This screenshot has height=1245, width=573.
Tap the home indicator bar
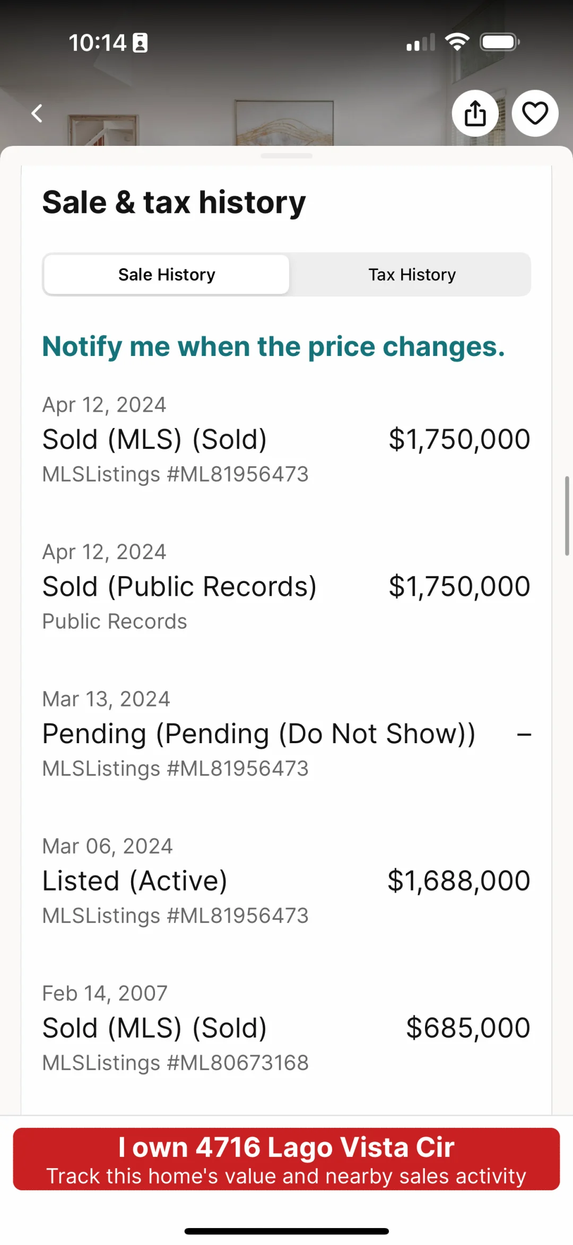(x=286, y=1231)
